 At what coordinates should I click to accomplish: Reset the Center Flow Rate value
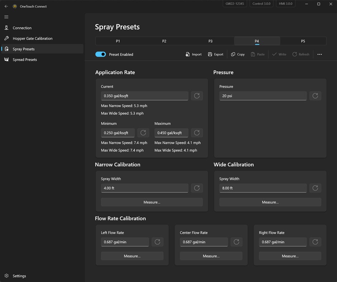coord(236,242)
